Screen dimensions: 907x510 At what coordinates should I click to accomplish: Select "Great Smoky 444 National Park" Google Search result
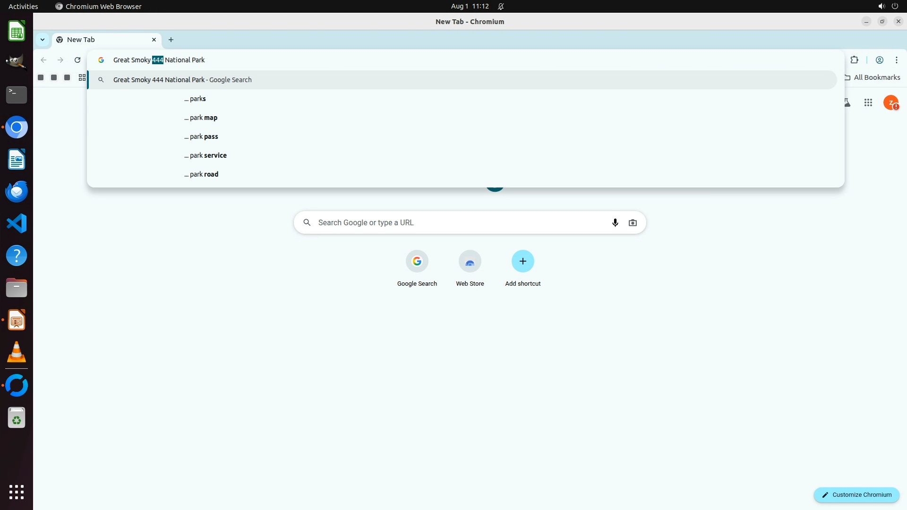click(x=182, y=80)
